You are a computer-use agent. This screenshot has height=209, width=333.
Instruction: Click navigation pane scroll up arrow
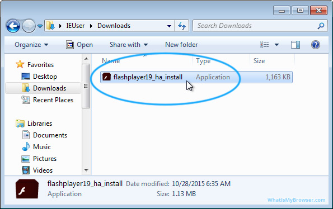coord(86,59)
